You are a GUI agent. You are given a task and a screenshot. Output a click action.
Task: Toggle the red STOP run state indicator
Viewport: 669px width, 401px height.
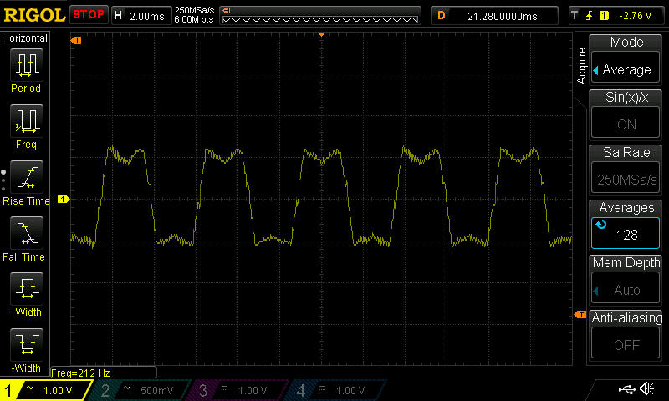coord(89,14)
